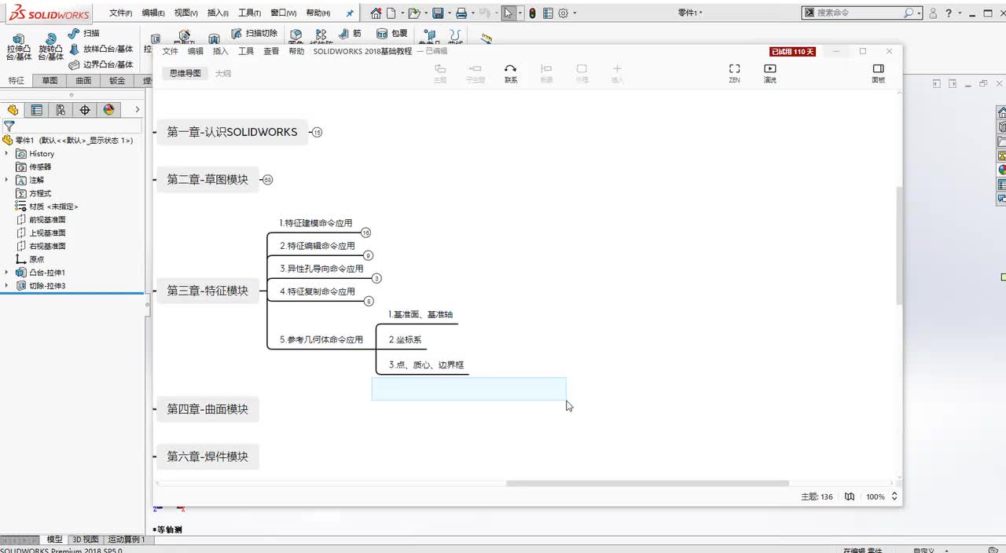Open the Options gear icon
The image size is (1006, 553).
pos(563,13)
